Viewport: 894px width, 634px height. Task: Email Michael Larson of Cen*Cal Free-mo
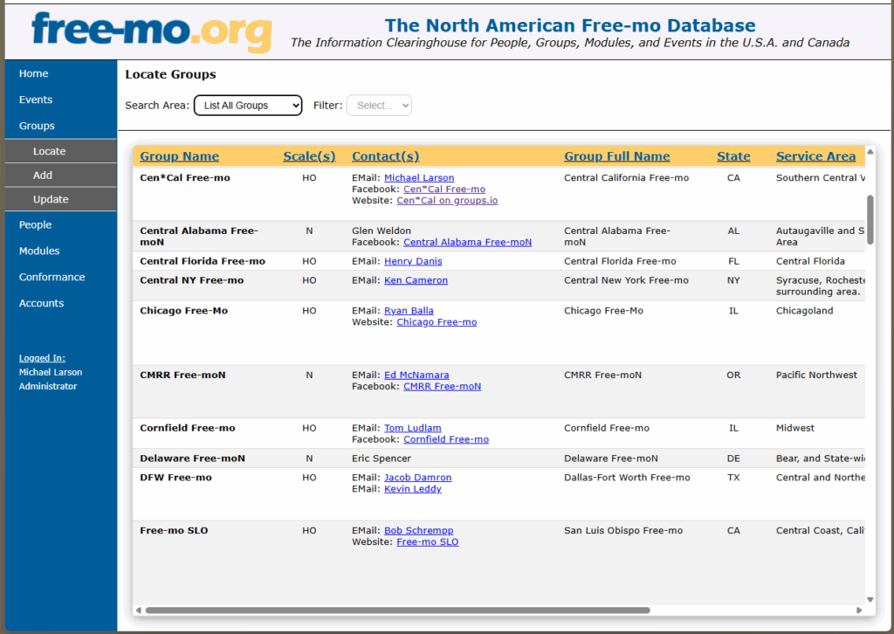pyautogui.click(x=419, y=177)
